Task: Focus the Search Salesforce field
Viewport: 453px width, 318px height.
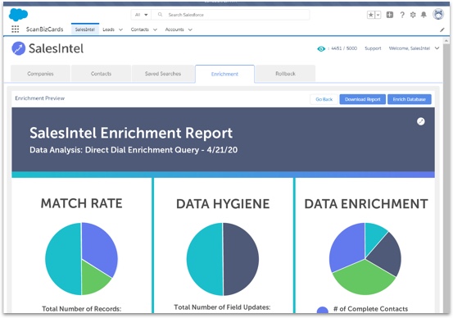Action: tap(230, 15)
